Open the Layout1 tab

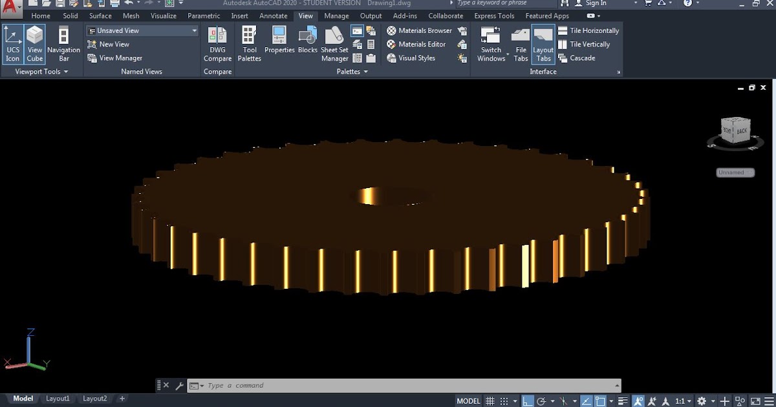click(58, 399)
